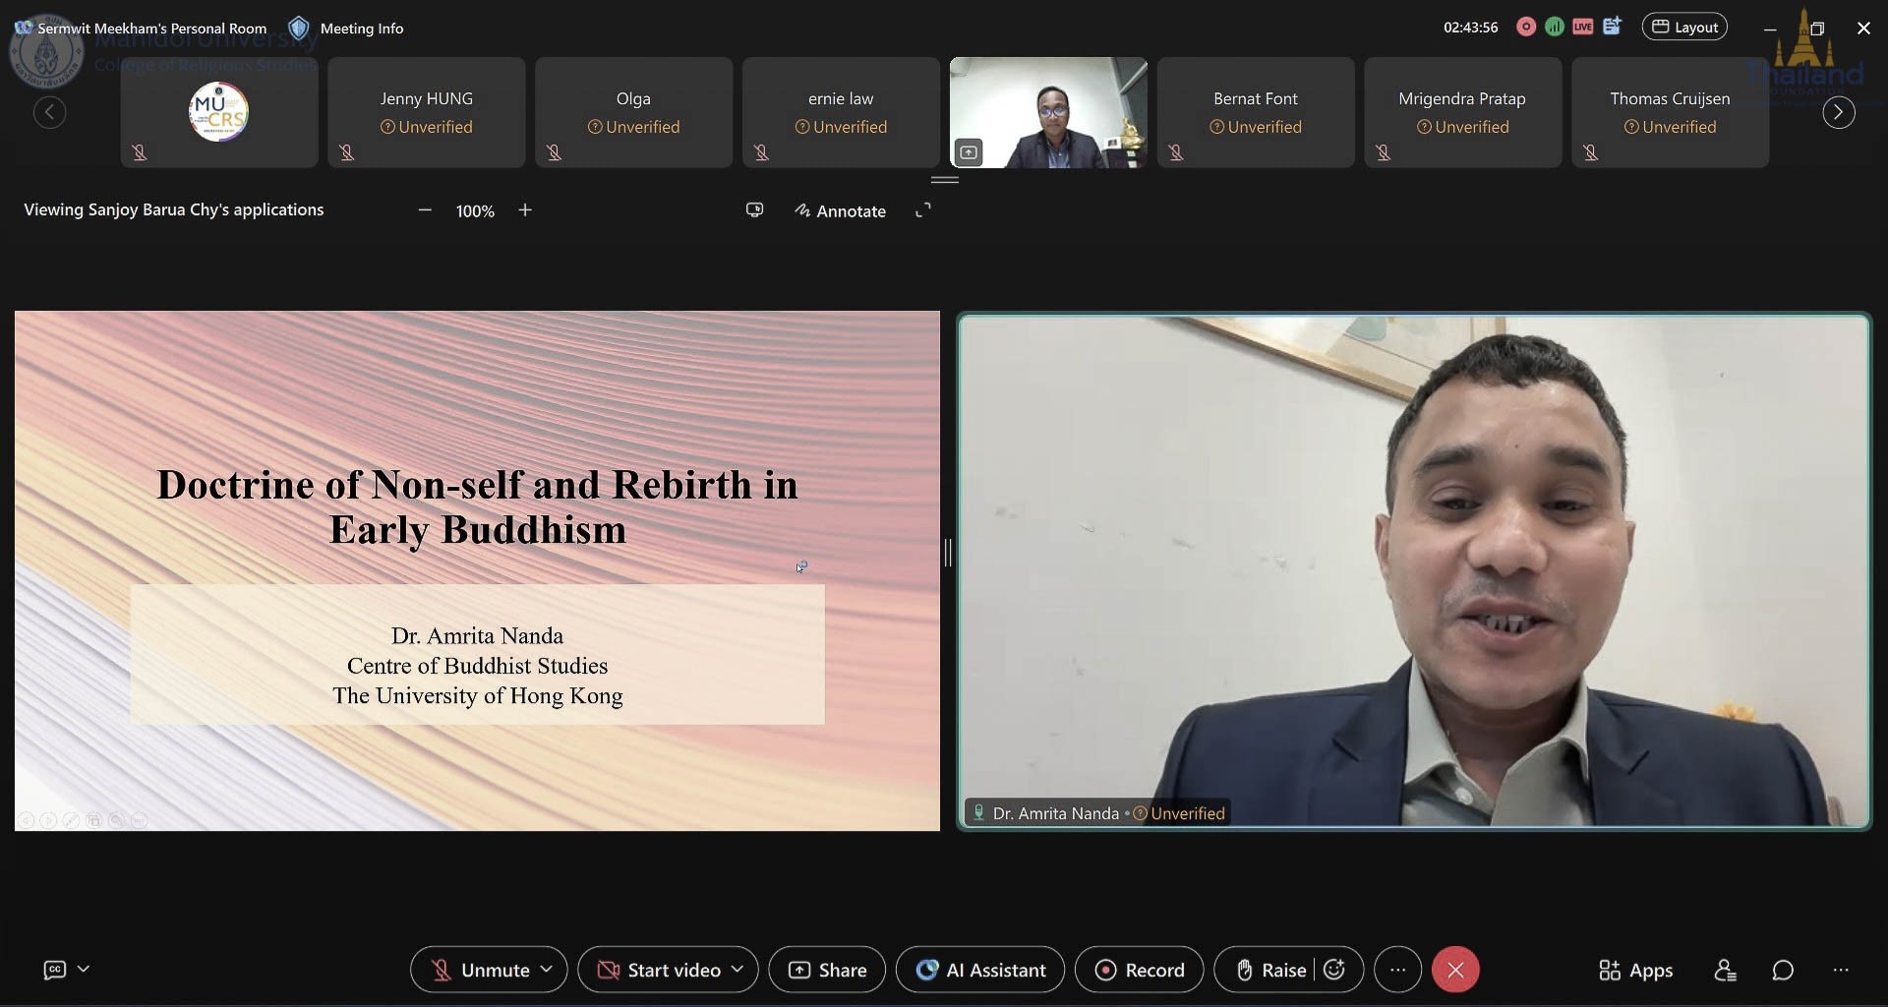Open the participants list icon
This screenshot has height=1007, width=1888.
point(1725,971)
